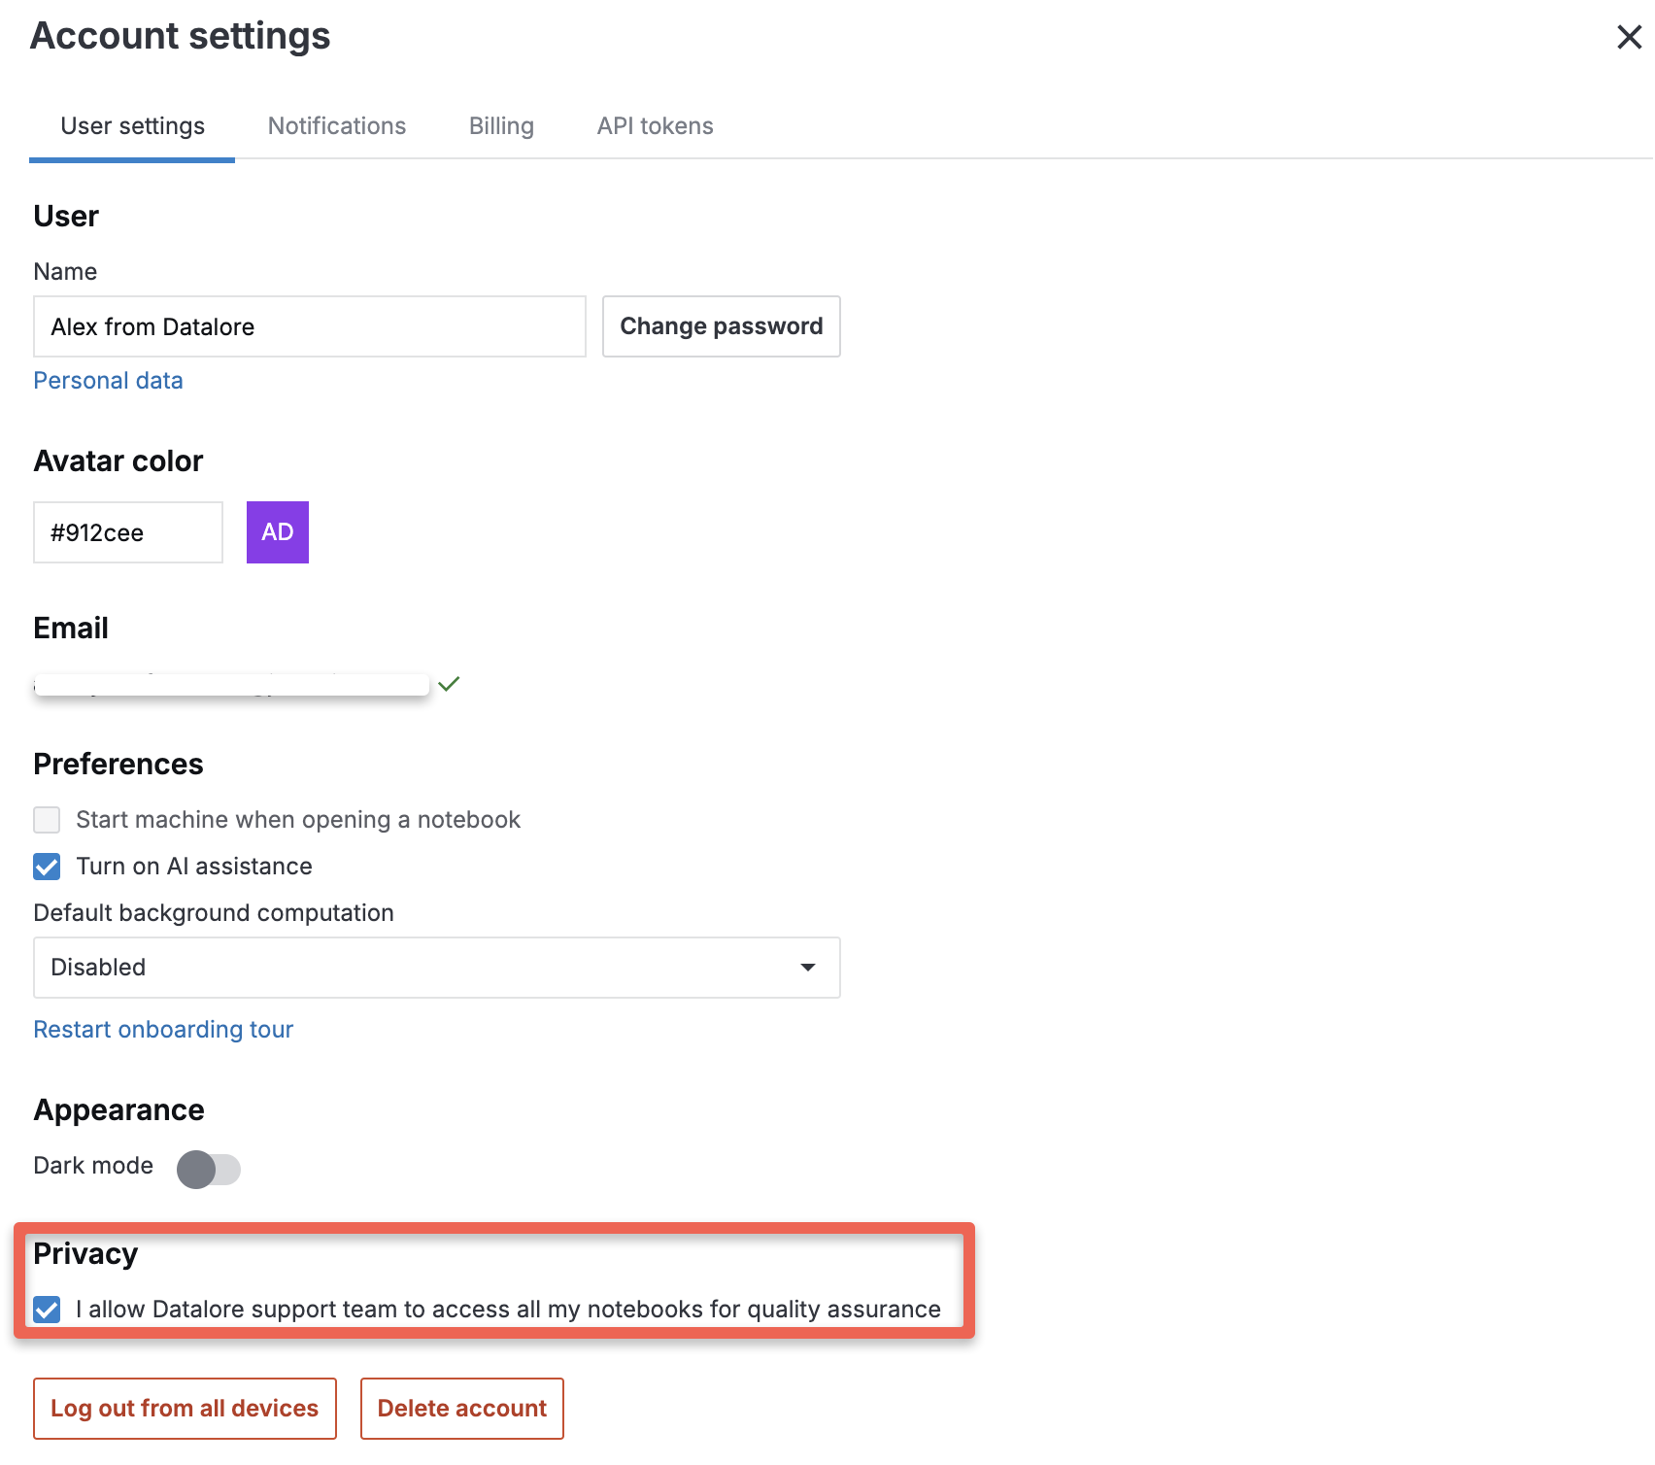Click the green email verification checkmark

click(x=448, y=684)
